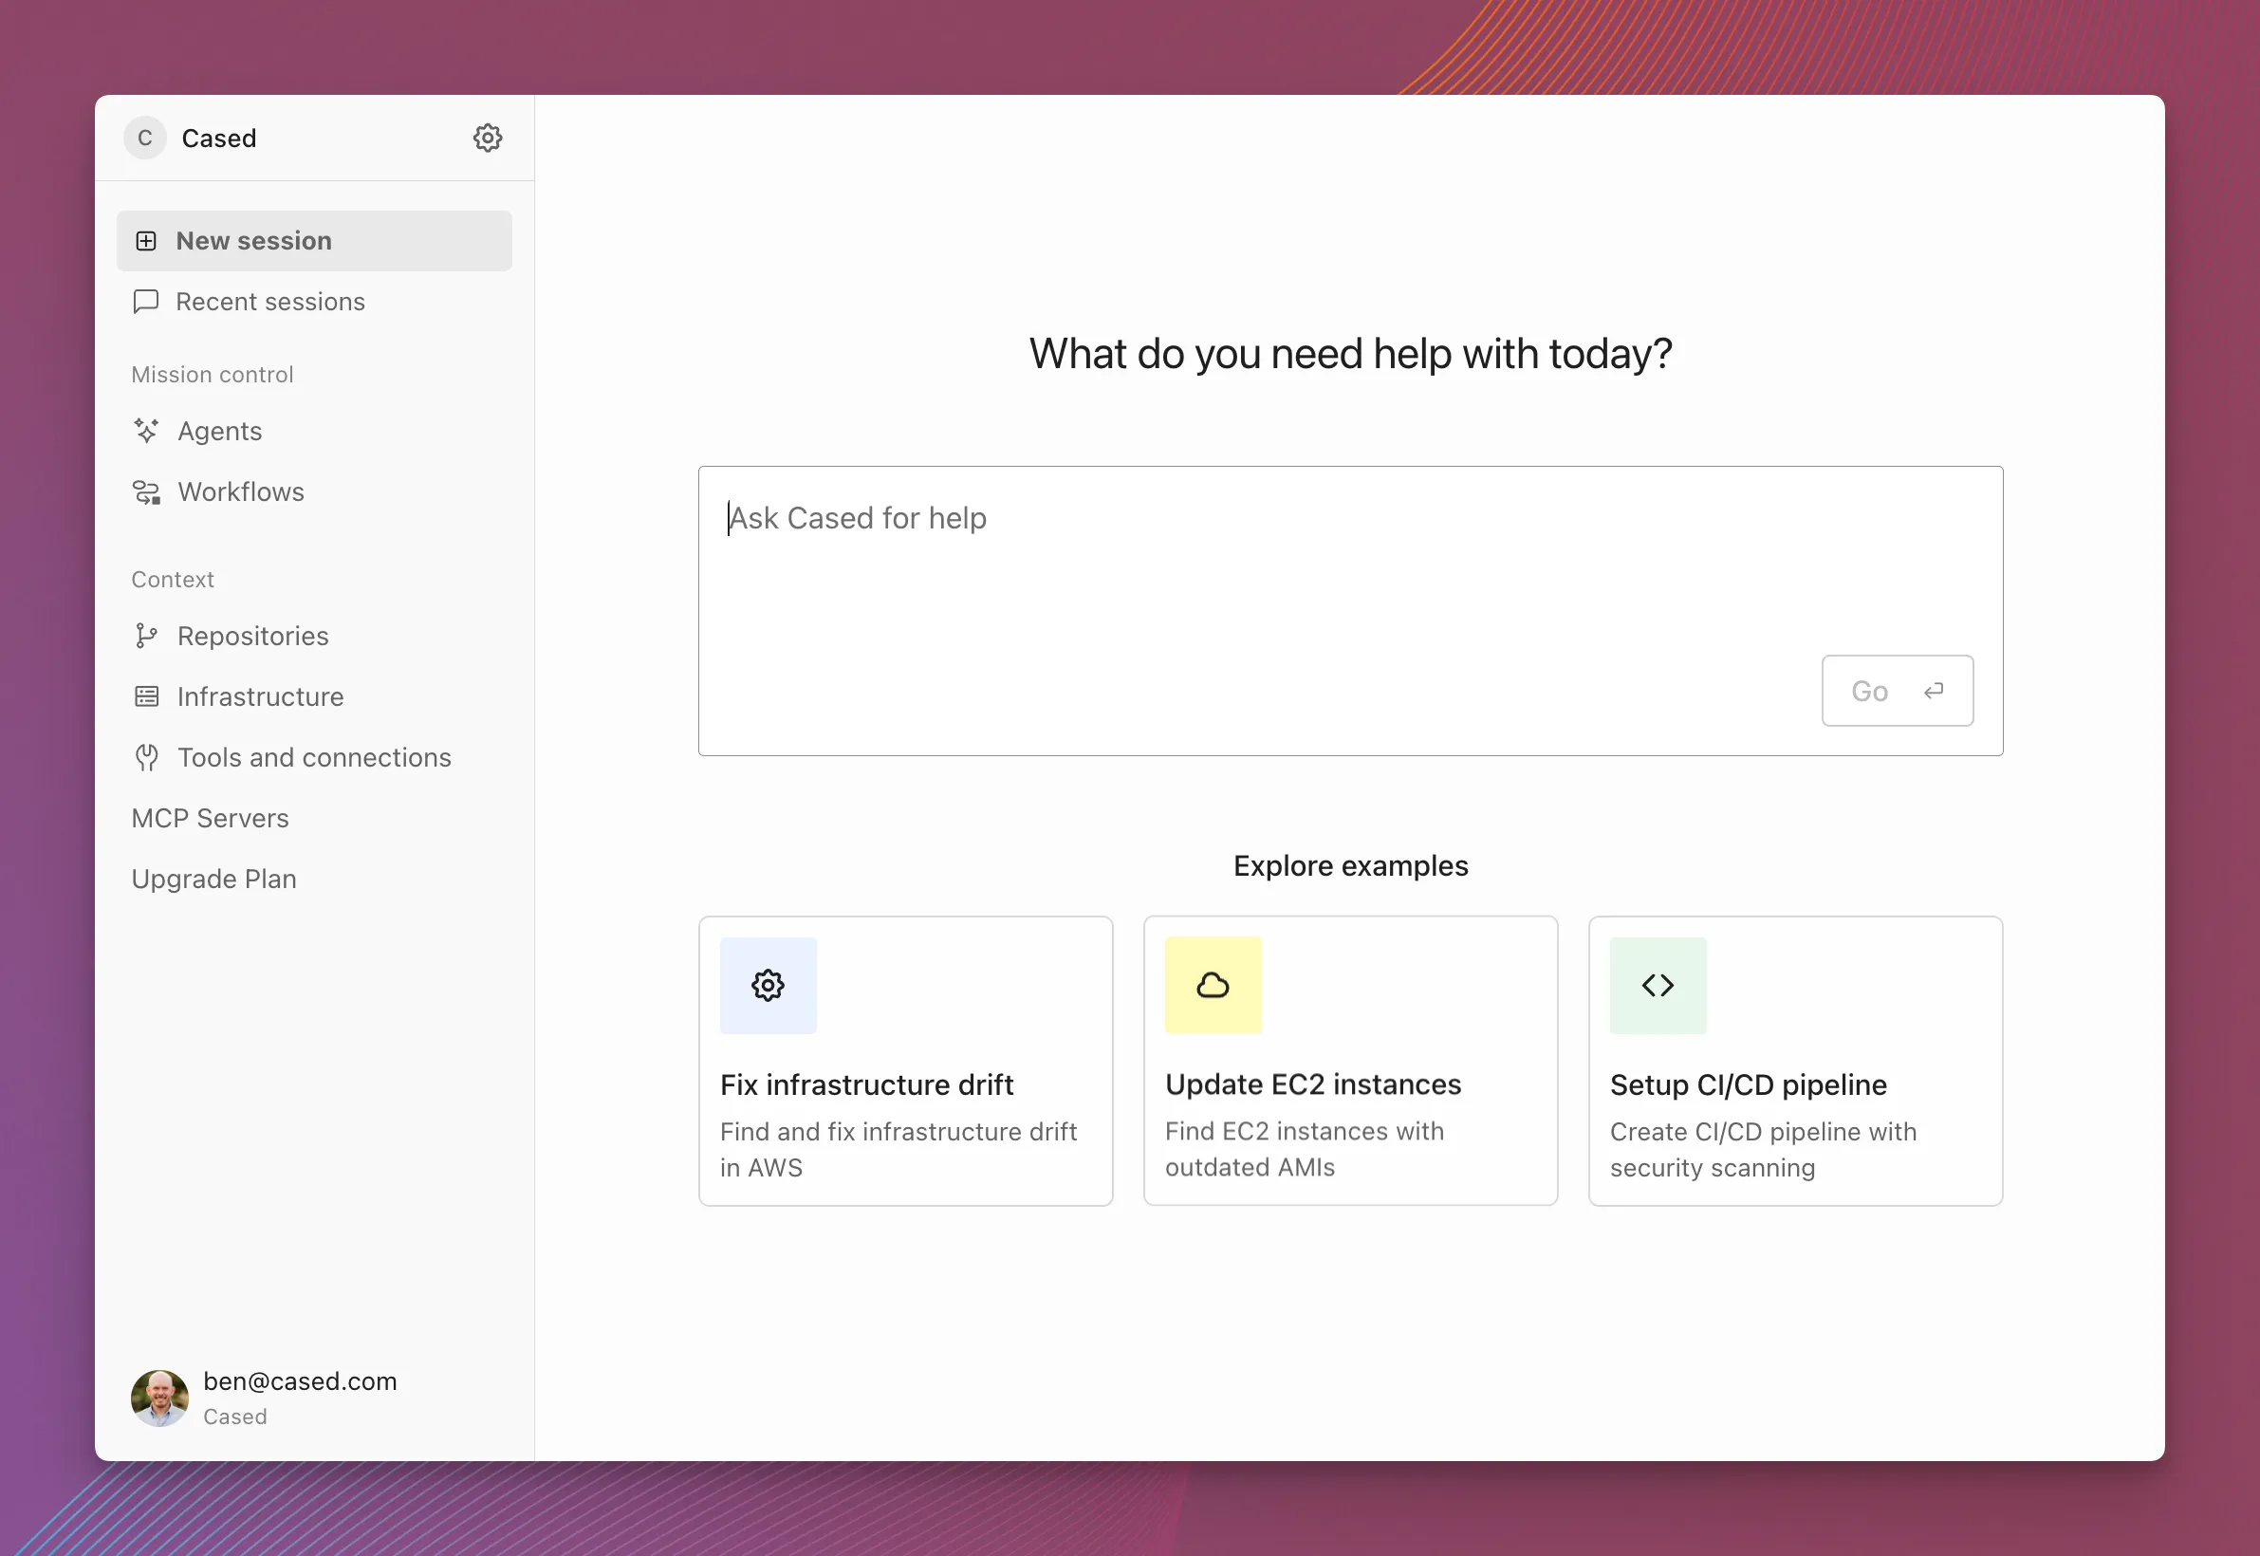This screenshot has width=2260, height=1556.
Task: Click the gear icon on Fix infrastructure drift card
Action: pos(769,986)
